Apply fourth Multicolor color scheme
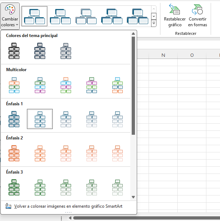This screenshot has width=220, height=221. point(92,85)
